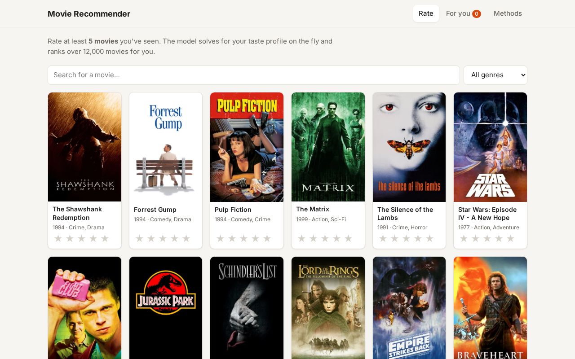Click "Star Wars: Episode IV - A New Hope" title
Image resolution: width=575 pixels, height=359 pixels.
tap(487, 214)
